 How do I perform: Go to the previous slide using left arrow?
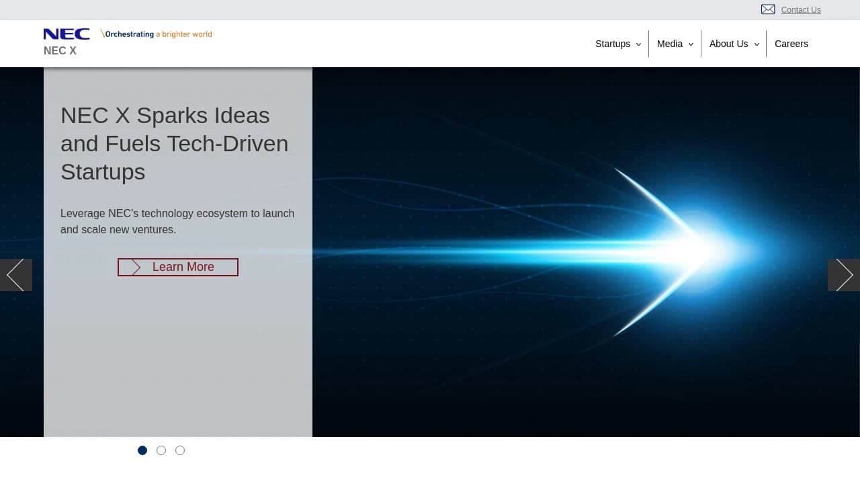click(16, 275)
